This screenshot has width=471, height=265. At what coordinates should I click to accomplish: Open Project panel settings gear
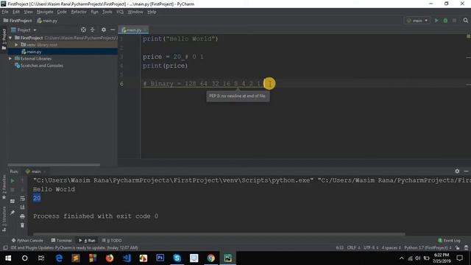104,29
